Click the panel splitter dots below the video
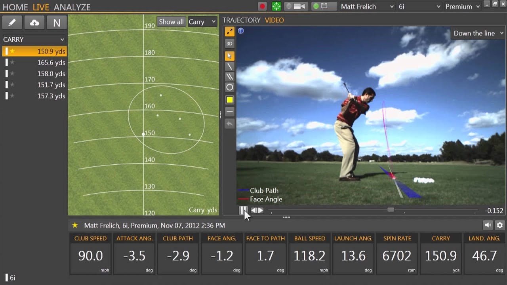Viewport: 507px width, 285px height. 286,217
